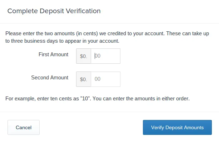Click the Verify Deposit Amounts button

point(177,127)
